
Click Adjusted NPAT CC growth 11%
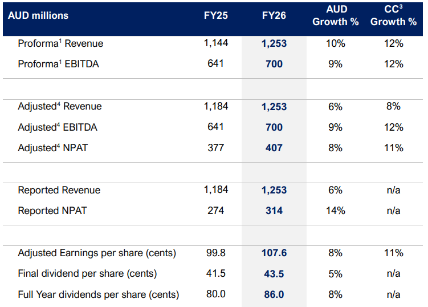[x=394, y=148]
